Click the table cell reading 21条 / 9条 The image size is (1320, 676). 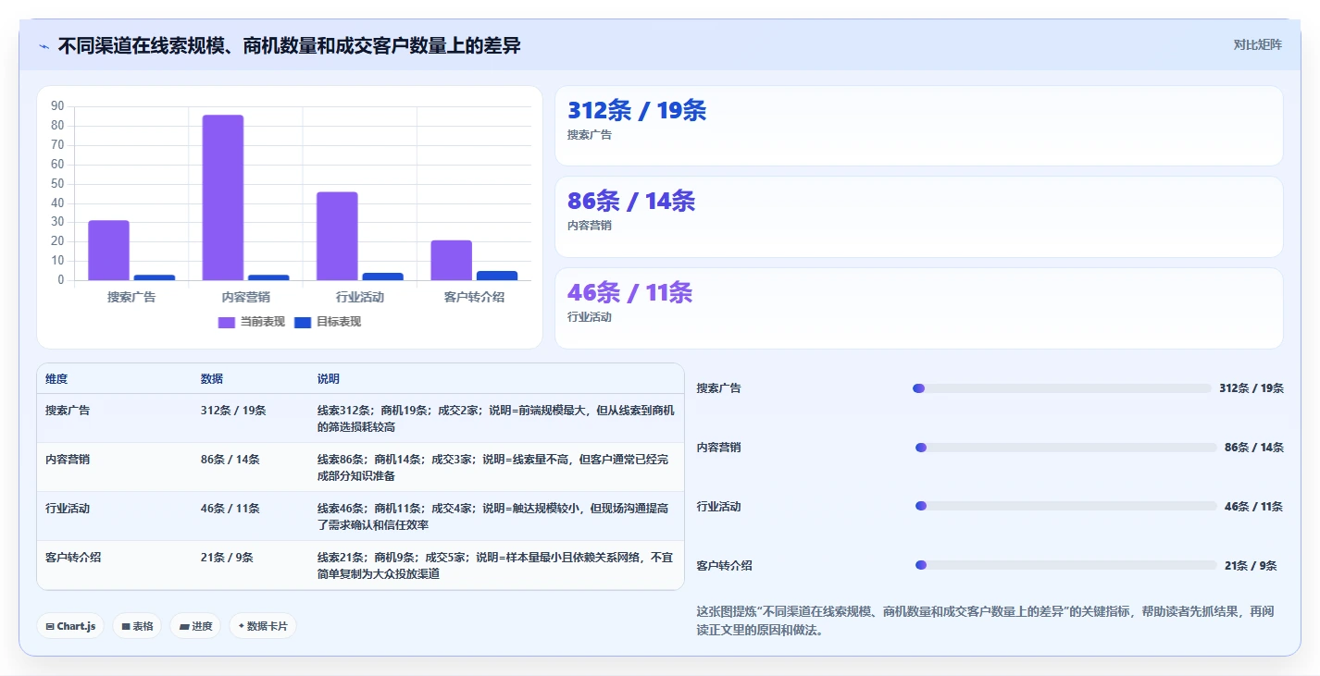[x=227, y=557]
